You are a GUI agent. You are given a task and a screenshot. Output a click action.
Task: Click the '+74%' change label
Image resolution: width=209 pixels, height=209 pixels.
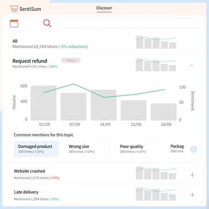pos(54,178)
